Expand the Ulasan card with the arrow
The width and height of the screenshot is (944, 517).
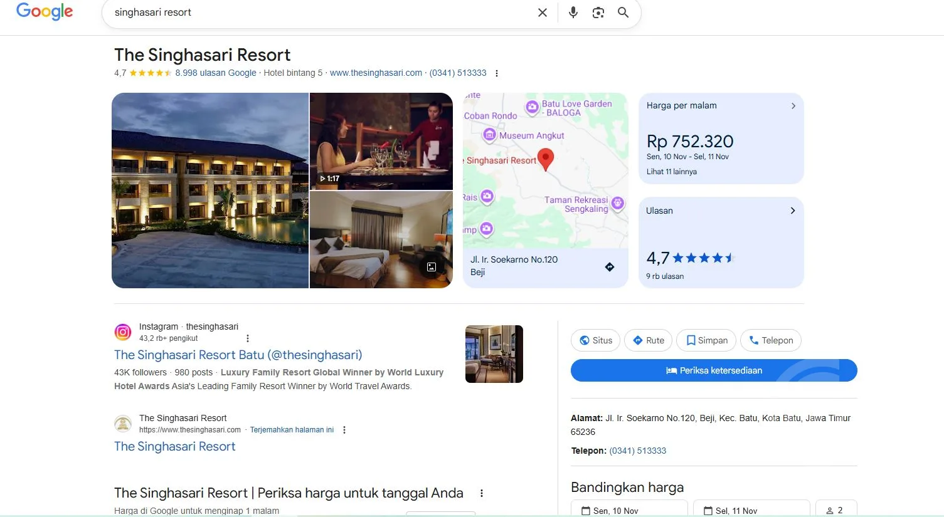[792, 211]
